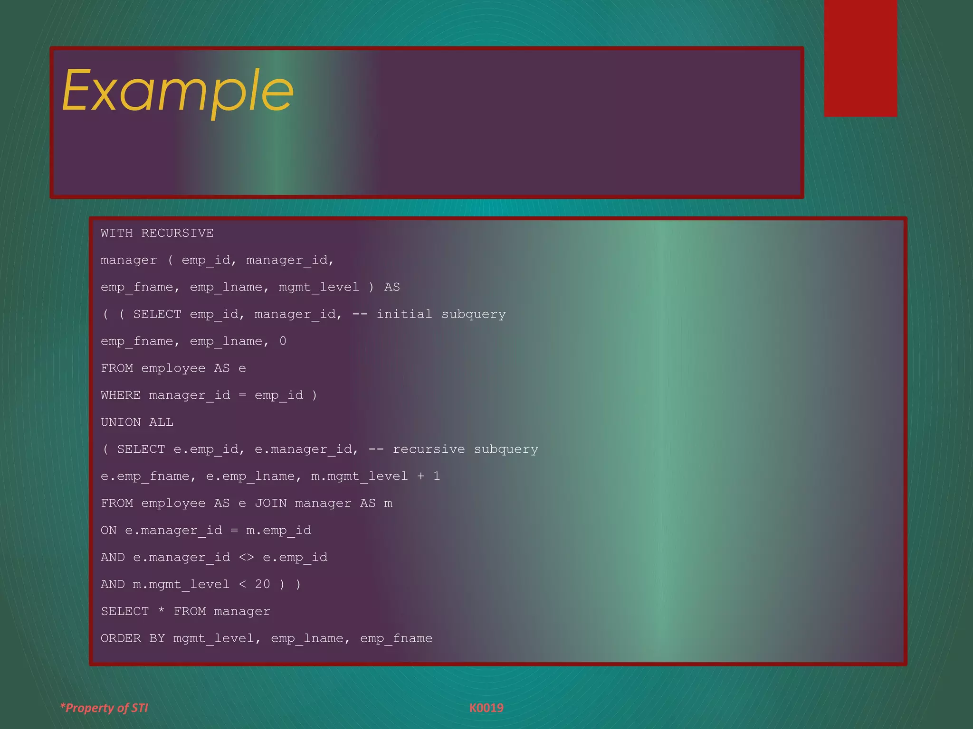973x729 pixels.
Task: Select the line containing "m.mgmt_level + 1"
Action: pos(270,476)
